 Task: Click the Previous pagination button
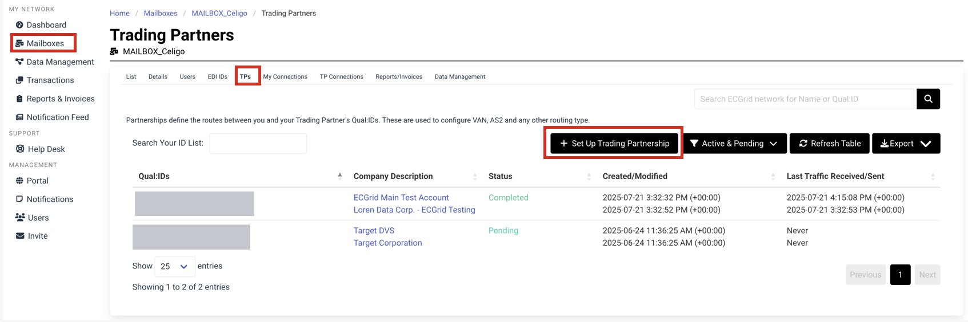(865, 275)
